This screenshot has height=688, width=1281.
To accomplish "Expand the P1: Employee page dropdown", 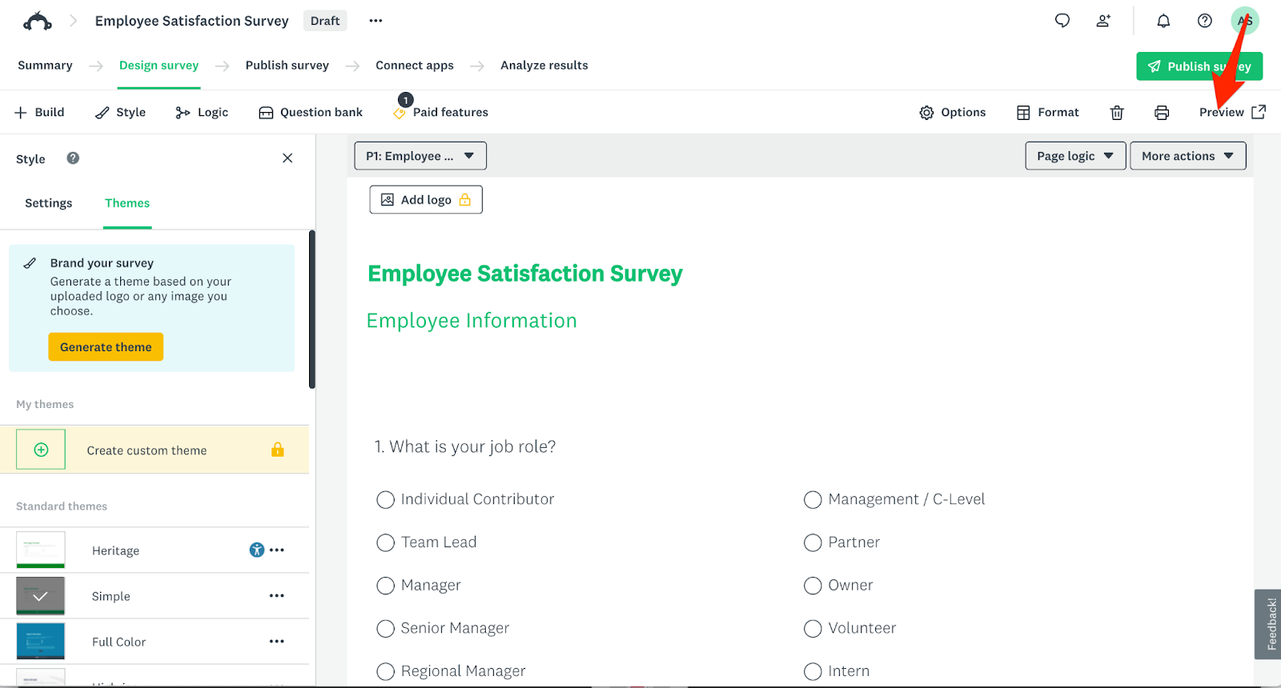I will (420, 156).
